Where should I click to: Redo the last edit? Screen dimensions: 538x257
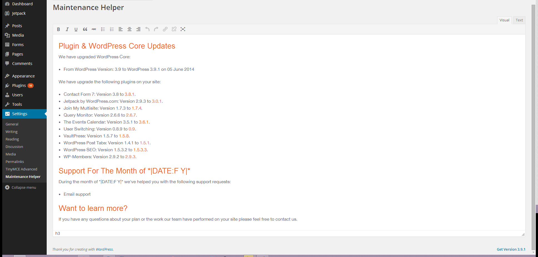pos(156,29)
